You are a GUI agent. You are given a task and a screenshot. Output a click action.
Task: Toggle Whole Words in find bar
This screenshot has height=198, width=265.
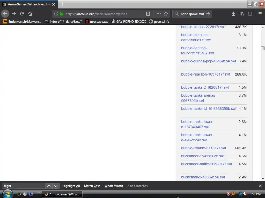[114, 186]
